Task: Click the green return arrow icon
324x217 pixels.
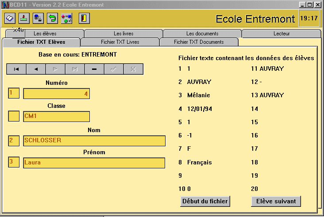Action: (52, 18)
